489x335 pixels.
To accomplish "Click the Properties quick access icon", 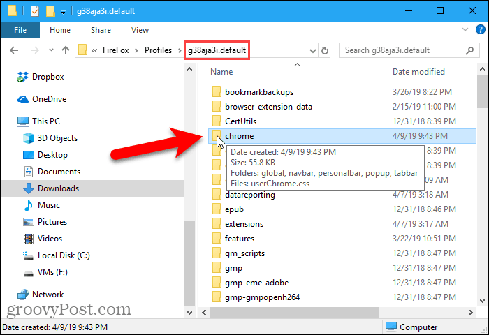I will click(x=35, y=11).
